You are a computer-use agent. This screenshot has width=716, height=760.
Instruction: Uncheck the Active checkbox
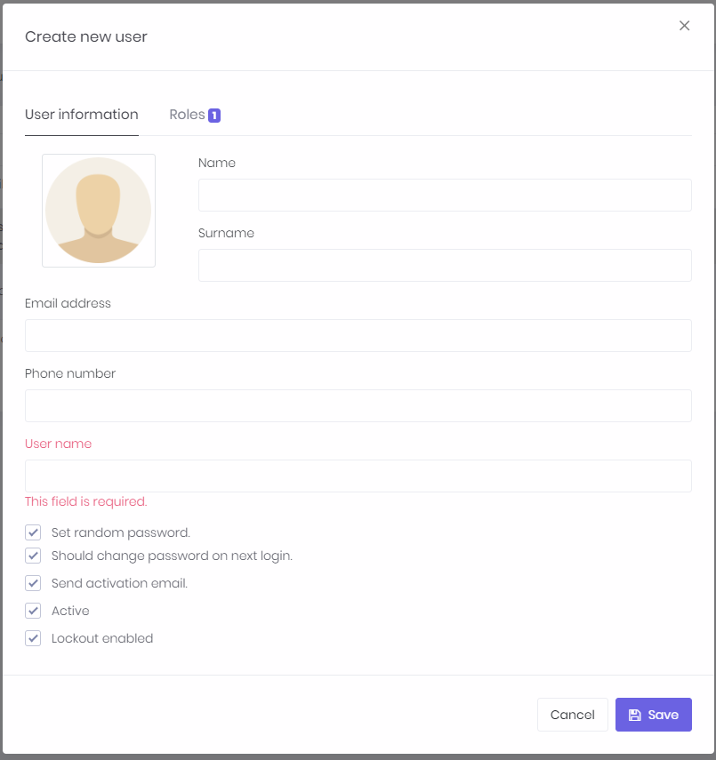pyautogui.click(x=33, y=611)
